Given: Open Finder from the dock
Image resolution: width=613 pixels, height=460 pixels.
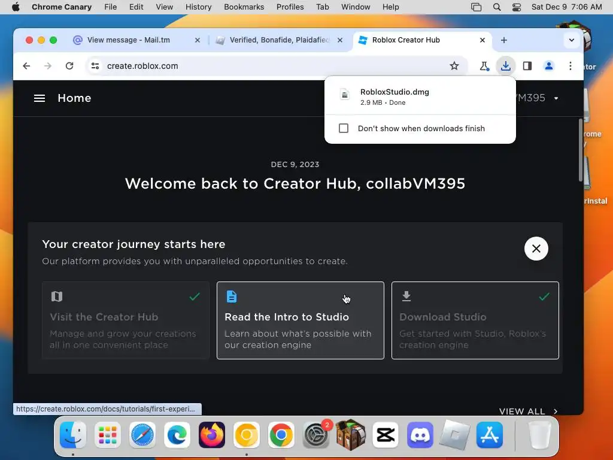Looking at the screenshot, I should [72, 435].
